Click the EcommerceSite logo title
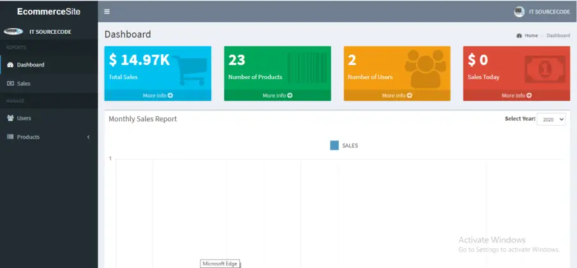 [x=49, y=10]
